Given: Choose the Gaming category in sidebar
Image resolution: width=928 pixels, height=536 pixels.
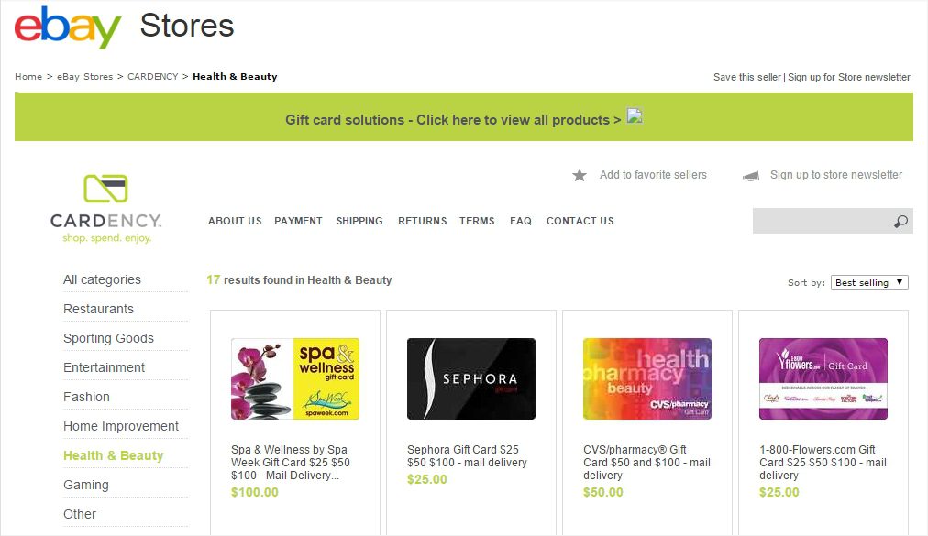Looking at the screenshot, I should click(x=86, y=485).
